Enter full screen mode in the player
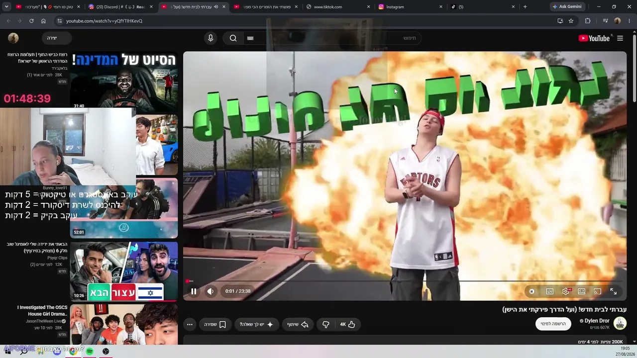 coord(613,291)
